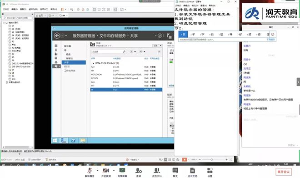
Task: Click the Start button in the guest taskbar
Action: [55, 141]
